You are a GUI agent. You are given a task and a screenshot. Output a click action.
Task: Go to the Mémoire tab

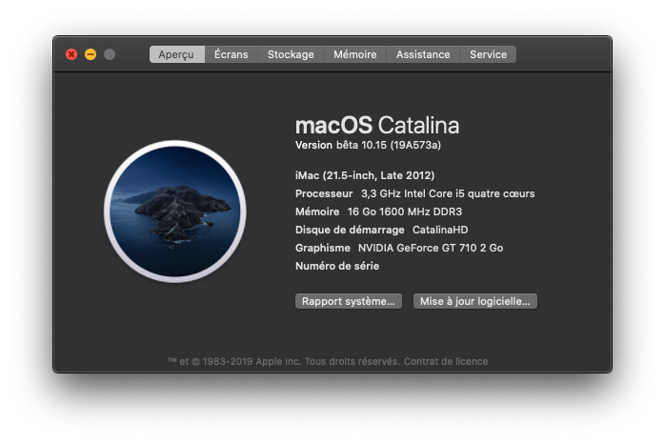355,54
